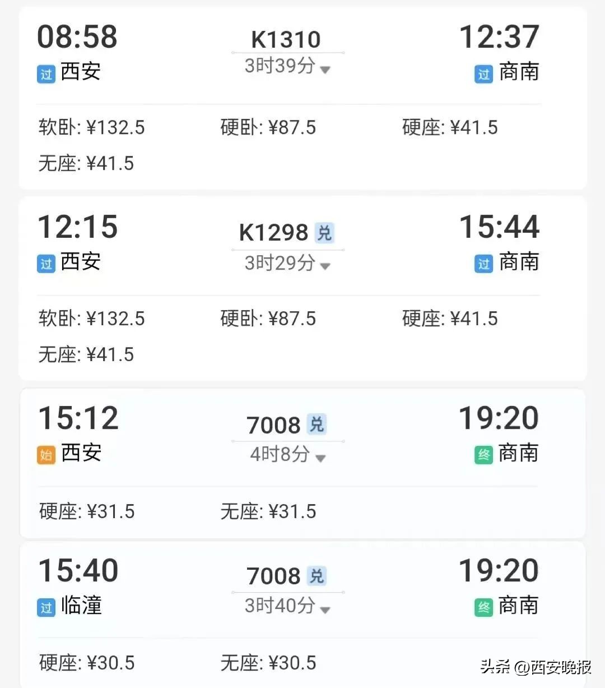The width and height of the screenshot is (605, 688).
Task: Tap the green 终 badge at the 15:12 train
Action: [483, 455]
